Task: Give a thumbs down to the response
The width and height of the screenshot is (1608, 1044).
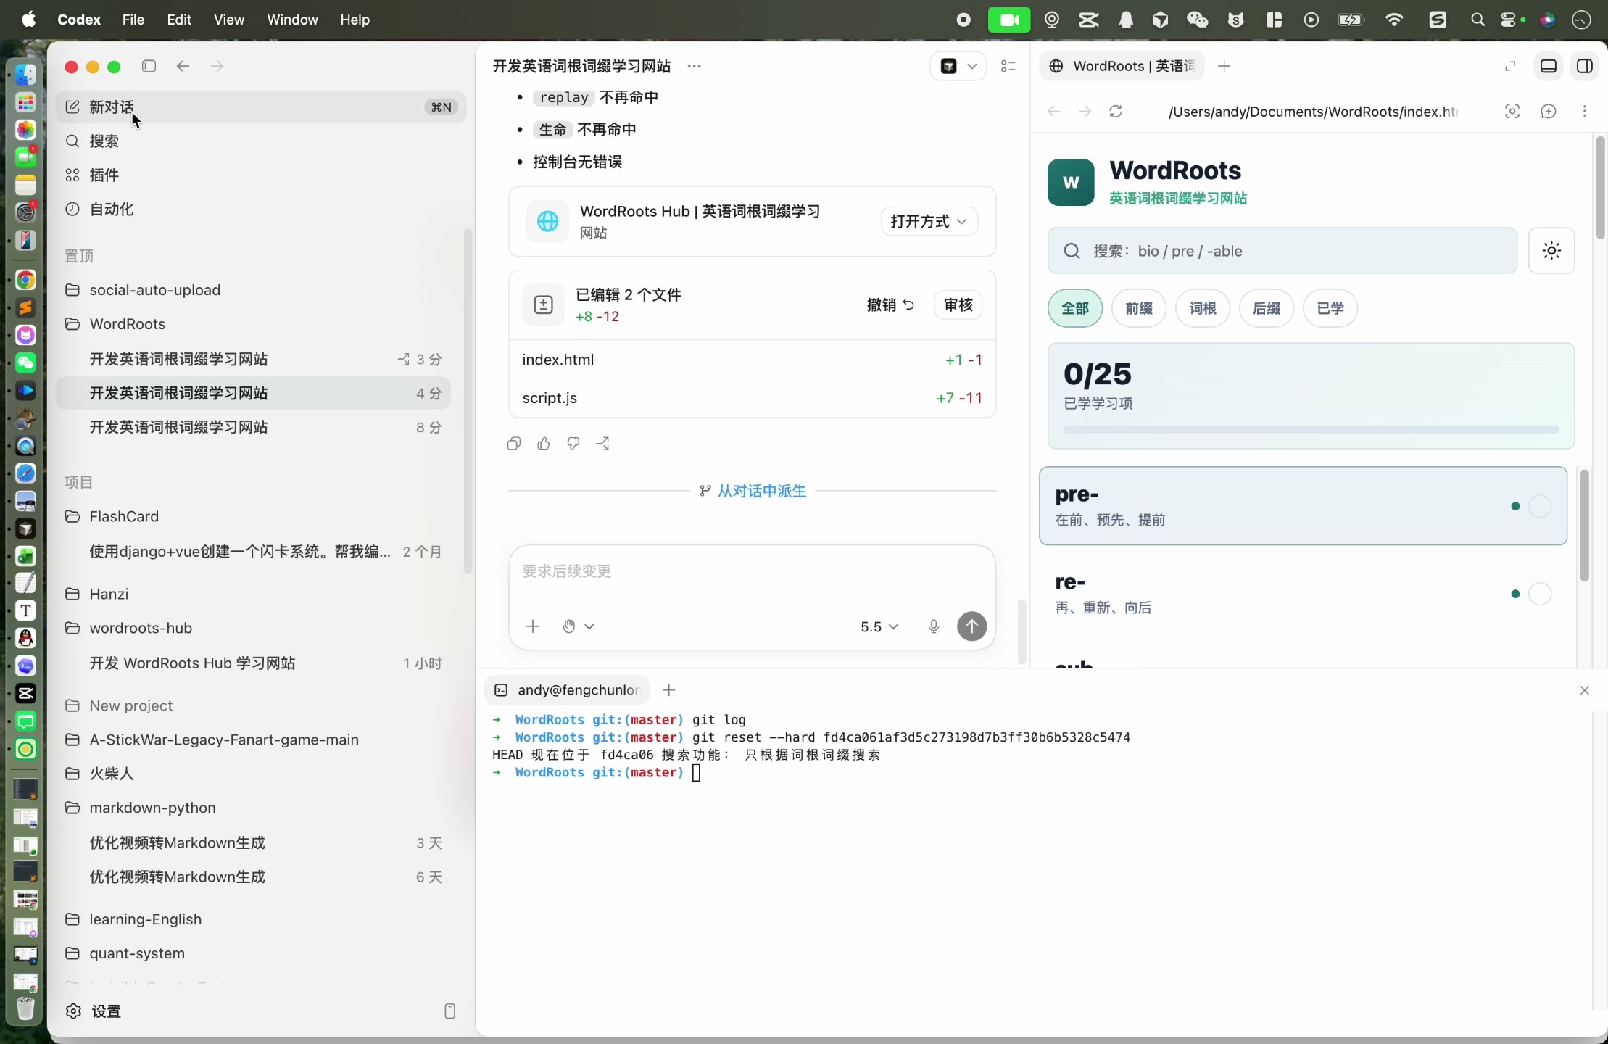Action: tap(573, 444)
